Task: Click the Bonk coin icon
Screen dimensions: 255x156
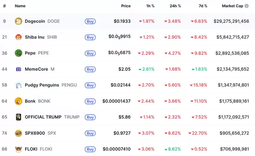Action: tap(18, 101)
